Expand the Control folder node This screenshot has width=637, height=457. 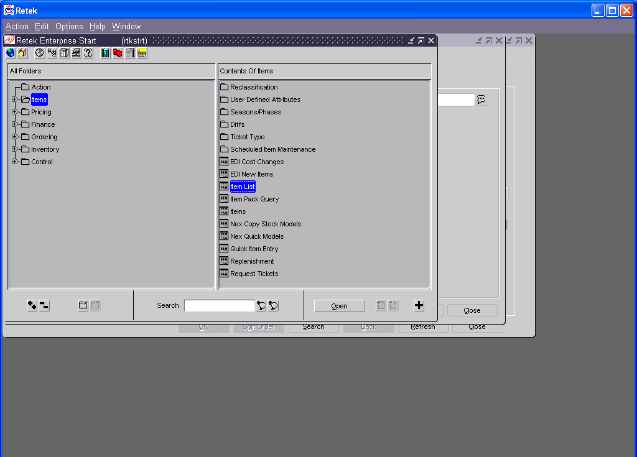point(15,162)
